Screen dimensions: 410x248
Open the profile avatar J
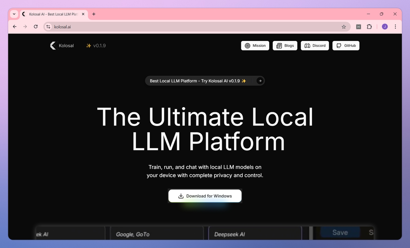385,27
